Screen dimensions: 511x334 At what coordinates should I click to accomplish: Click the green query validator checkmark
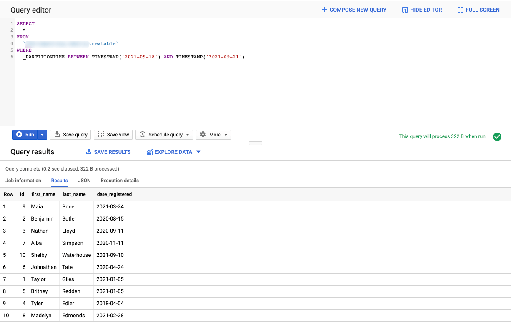point(497,136)
